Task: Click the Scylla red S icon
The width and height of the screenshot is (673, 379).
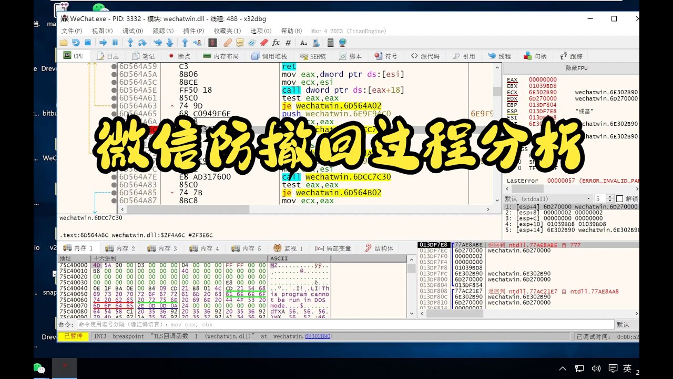Action: point(212,43)
